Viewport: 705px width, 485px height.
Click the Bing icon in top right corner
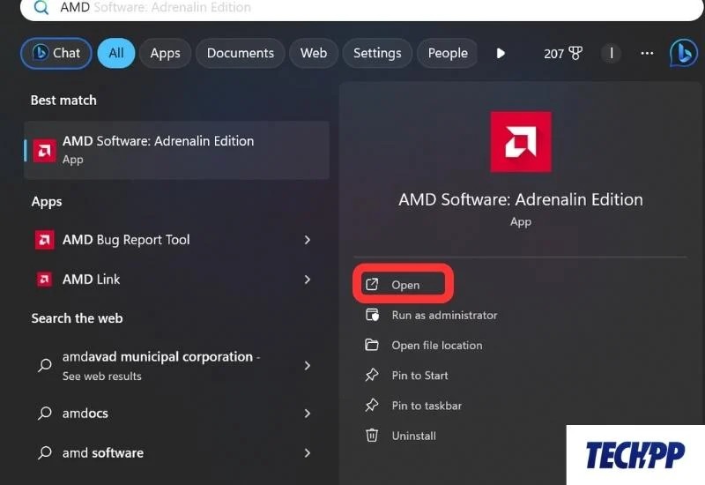pyautogui.click(x=683, y=53)
